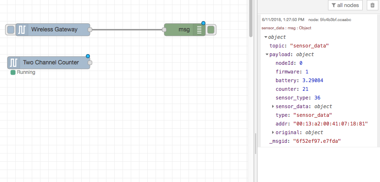Click the sensor_type: 36 row
This screenshot has width=380, height=182.
pyautogui.click(x=298, y=98)
